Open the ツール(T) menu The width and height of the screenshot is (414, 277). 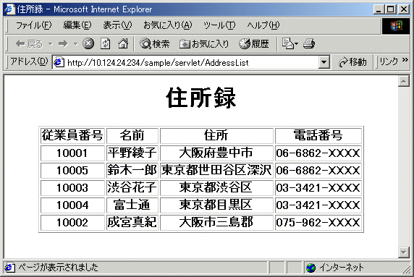pyautogui.click(x=219, y=25)
